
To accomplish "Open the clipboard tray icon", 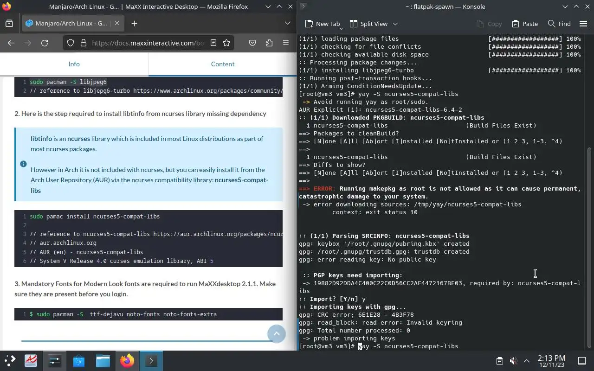I will 500,361.
